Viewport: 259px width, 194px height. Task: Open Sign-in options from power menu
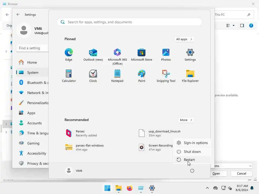coord(192,143)
